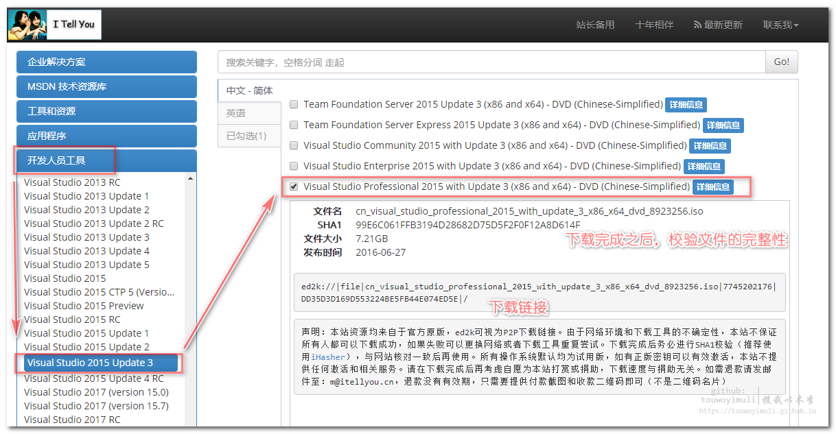Select Visual Studio 2013 Update 5

86,265
